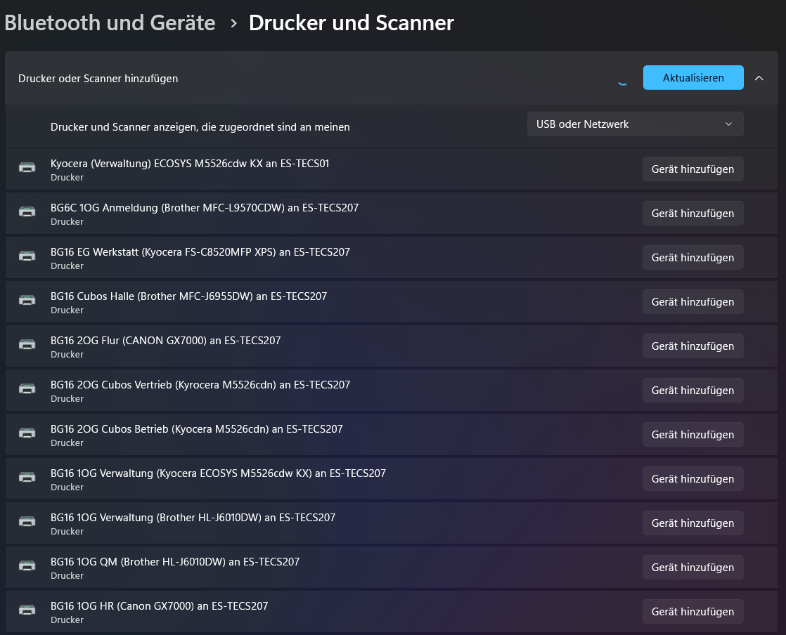Click printer icon beside BG16 EG Werkstatt
786x635 pixels.
coord(27,257)
